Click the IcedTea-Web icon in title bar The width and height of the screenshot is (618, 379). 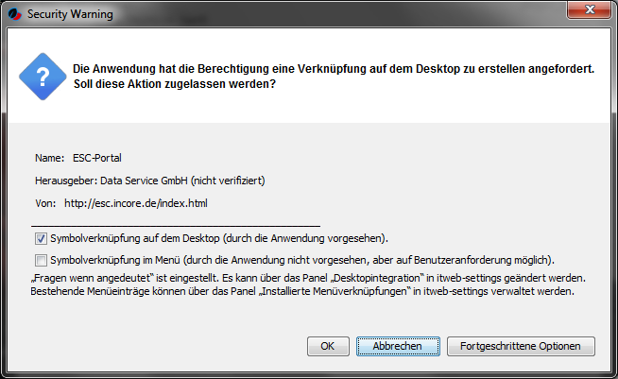click(x=14, y=14)
